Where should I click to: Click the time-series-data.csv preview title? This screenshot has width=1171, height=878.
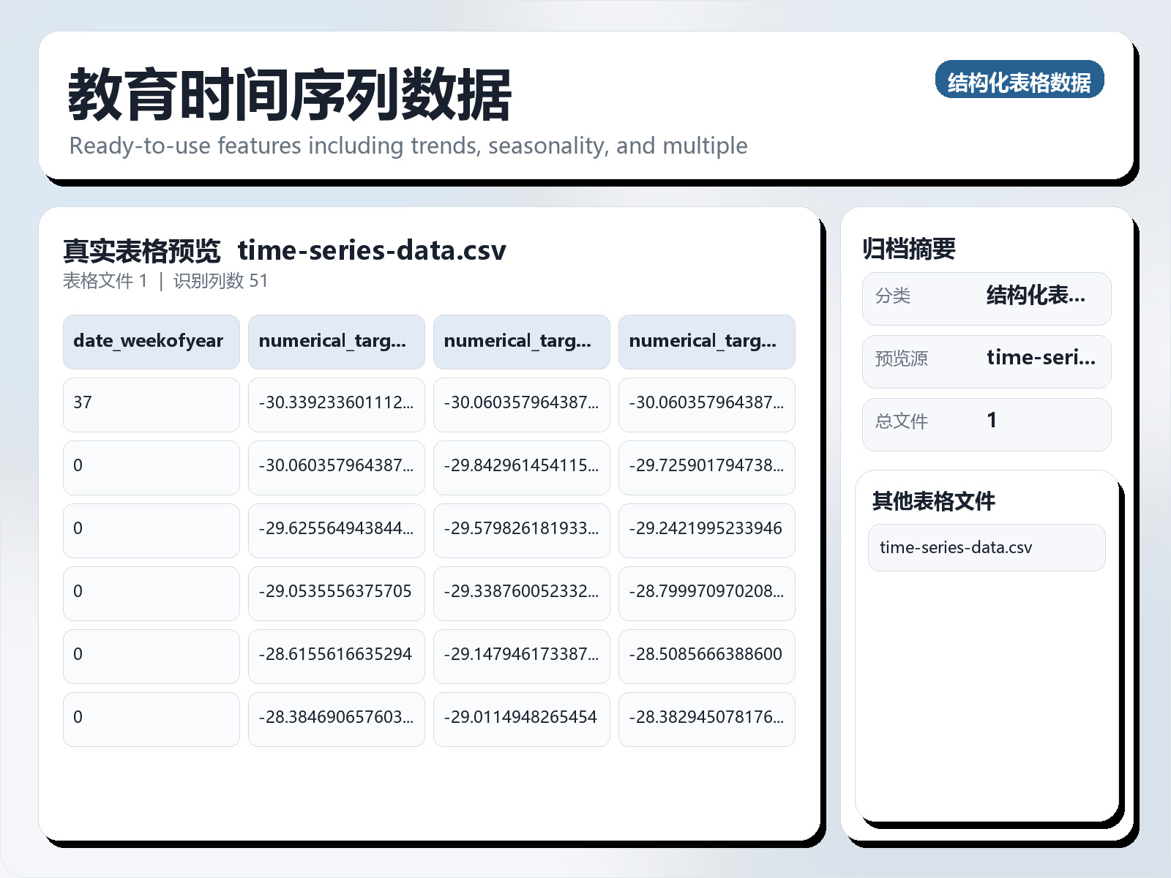coord(372,249)
